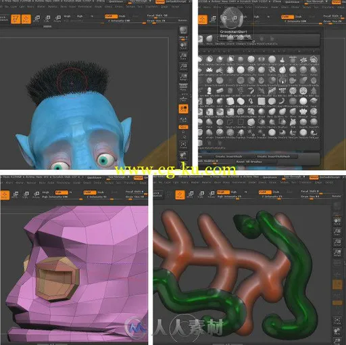Select the Rotate tool in the pink head panel

pyautogui.click(x=36, y=195)
